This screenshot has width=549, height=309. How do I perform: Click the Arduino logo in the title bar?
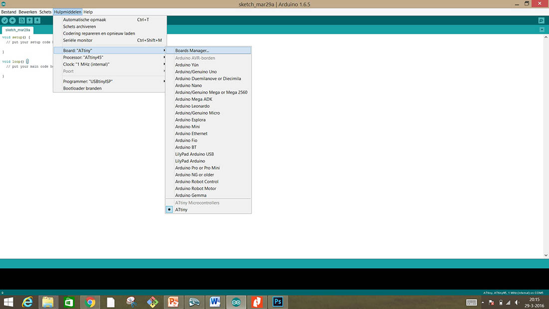click(3, 4)
